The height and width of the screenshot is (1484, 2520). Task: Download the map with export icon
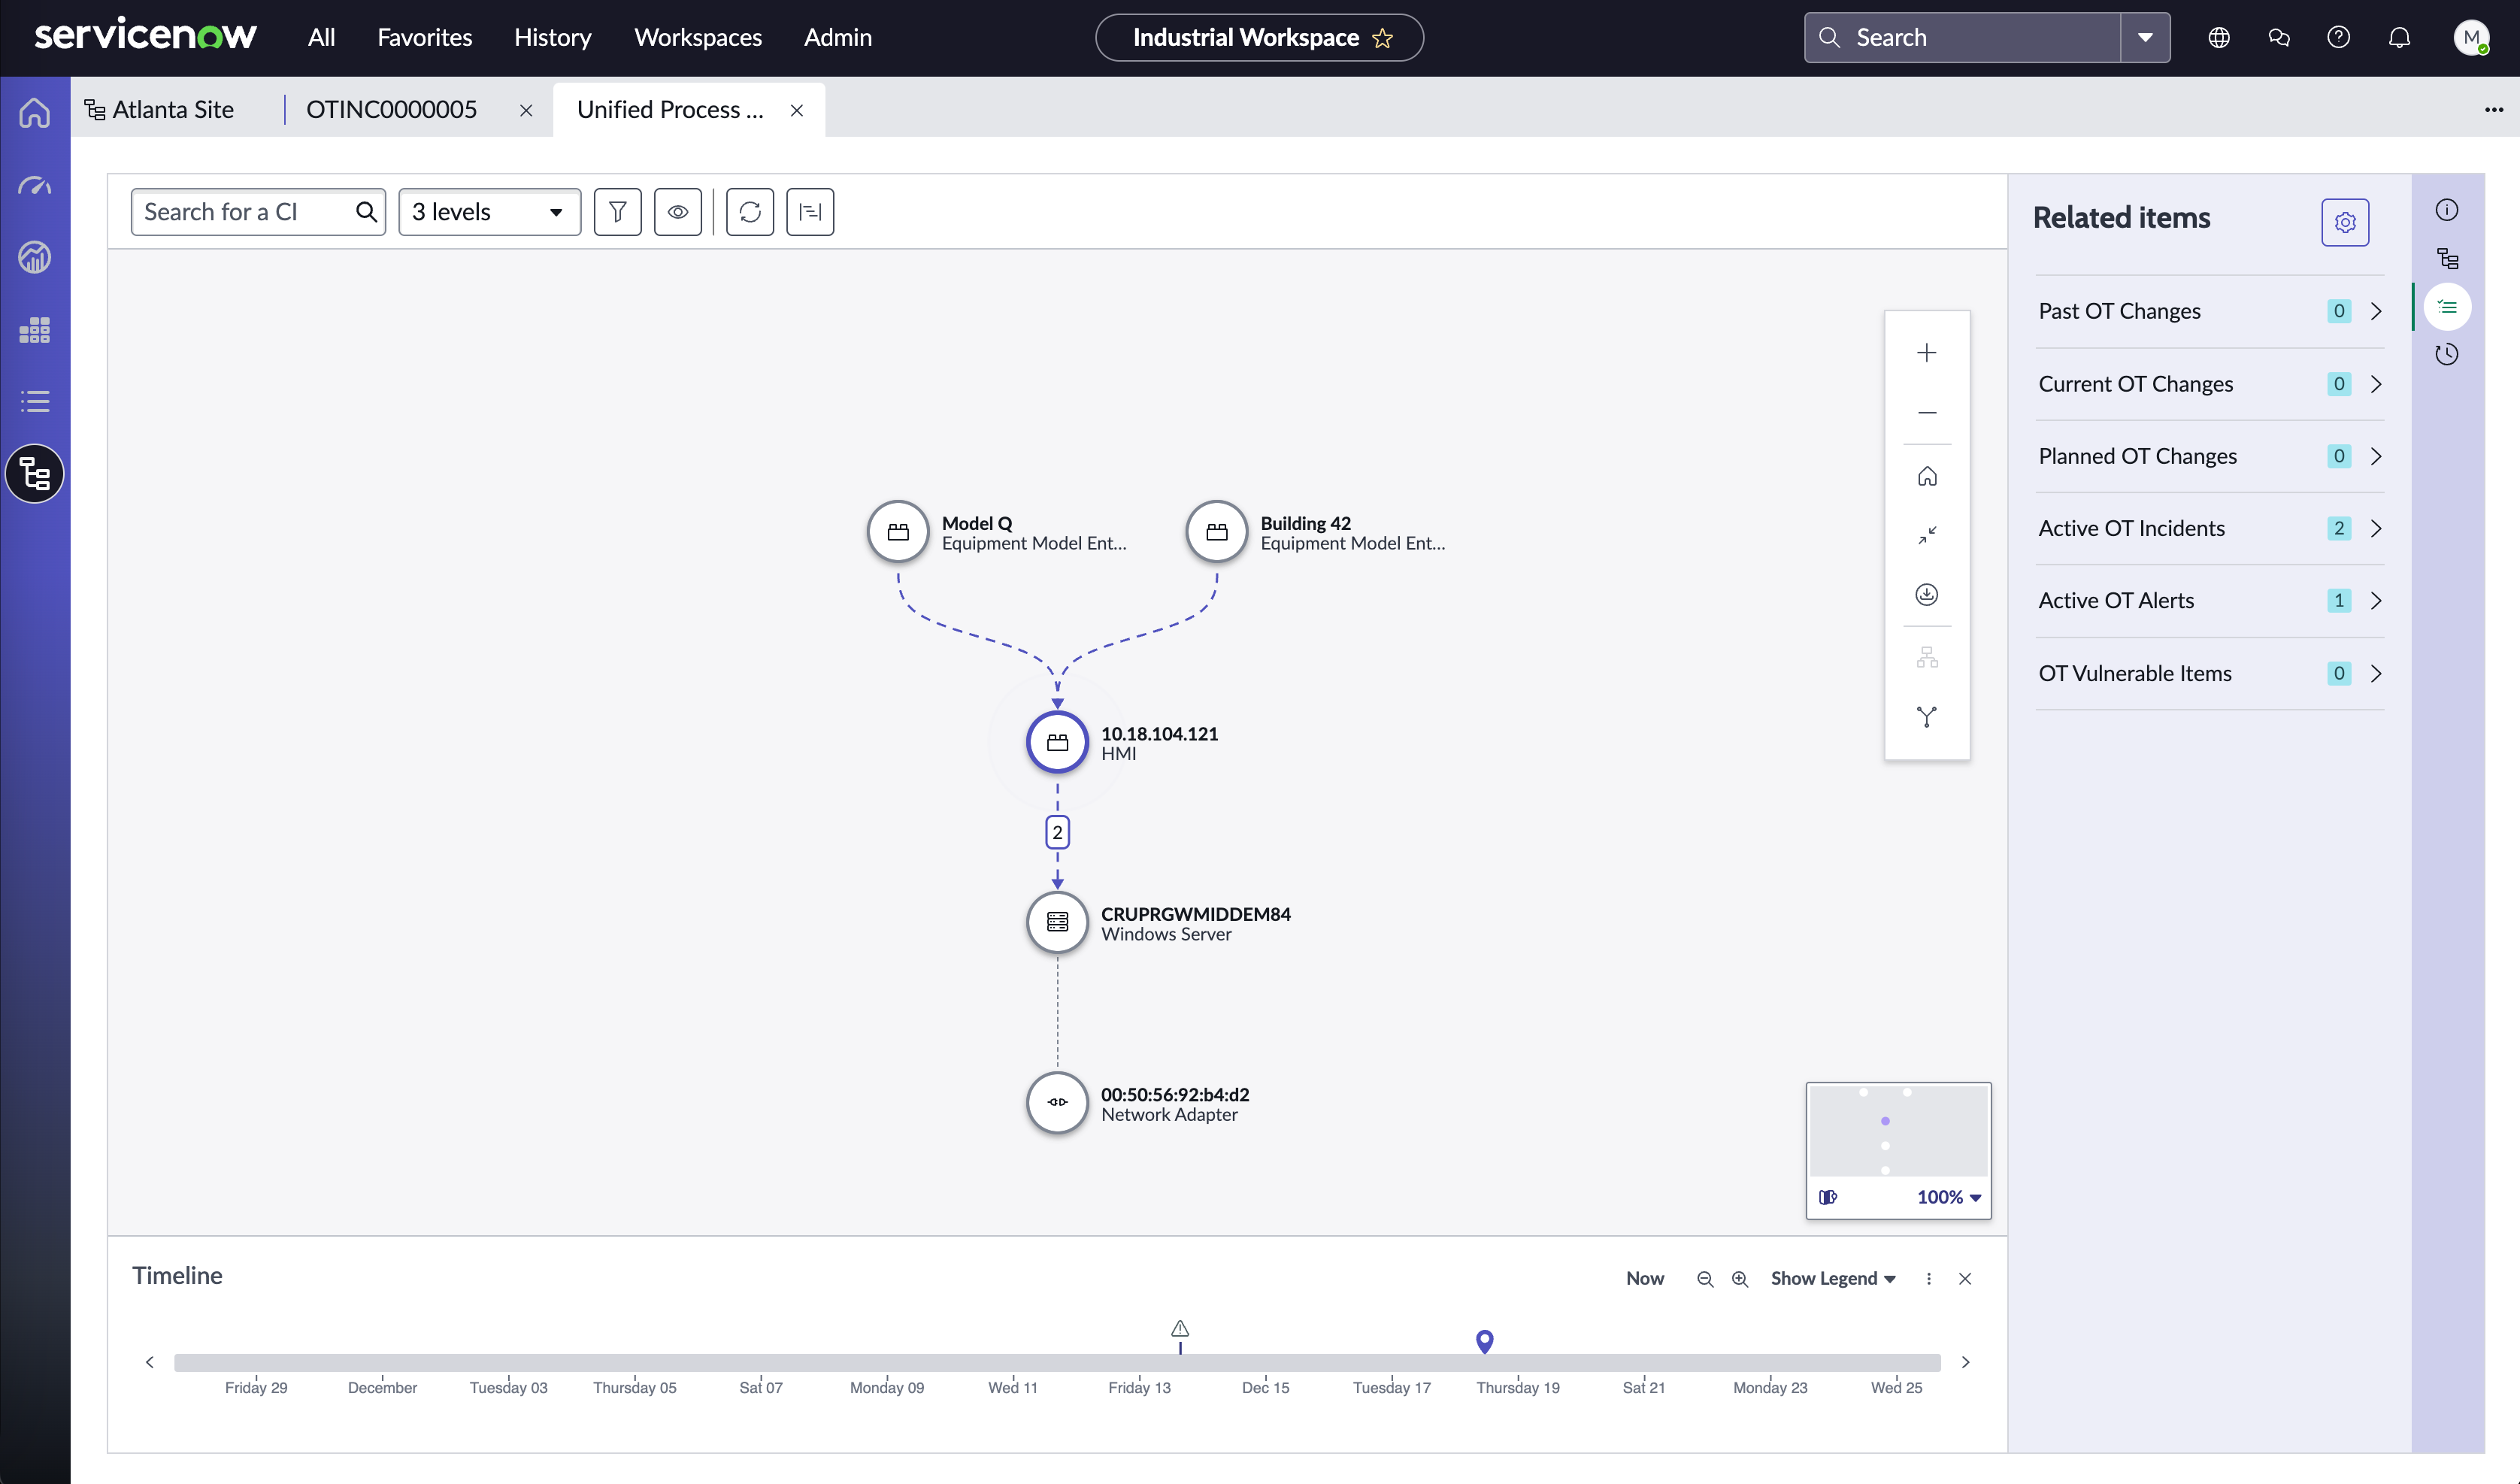(1926, 595)
